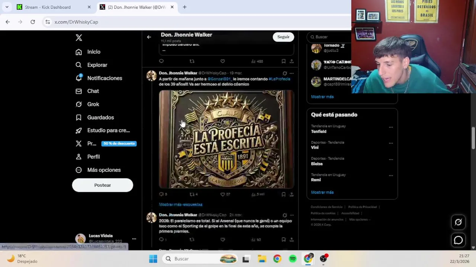
Task: Click the taskbar Buscar search box
Action: (201, 259)
